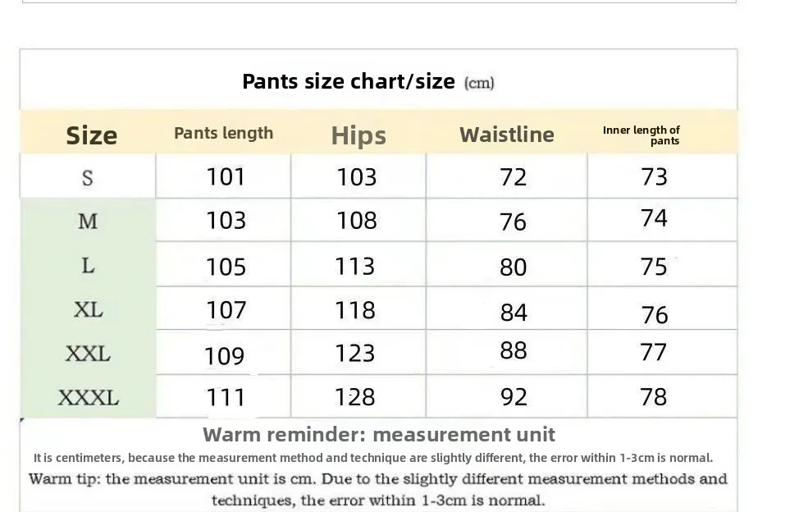Select the L size row label

click(x=88, y=265)
